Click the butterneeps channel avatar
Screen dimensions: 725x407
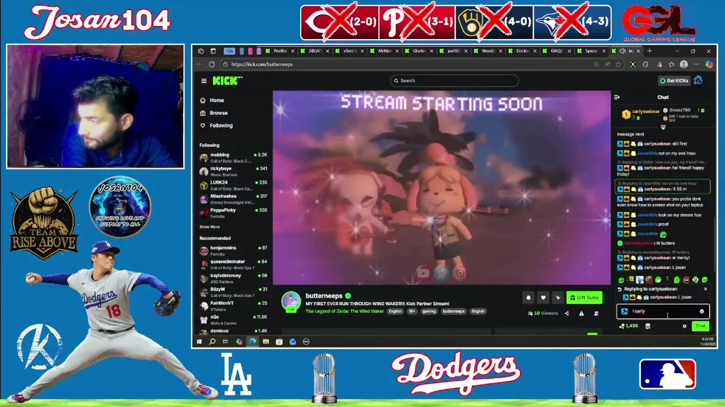point(291,302)
